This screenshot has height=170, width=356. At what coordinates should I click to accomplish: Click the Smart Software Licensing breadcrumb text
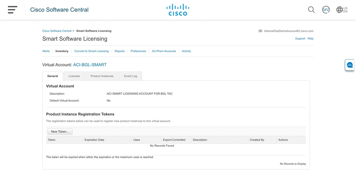click(x=94, y=31)
